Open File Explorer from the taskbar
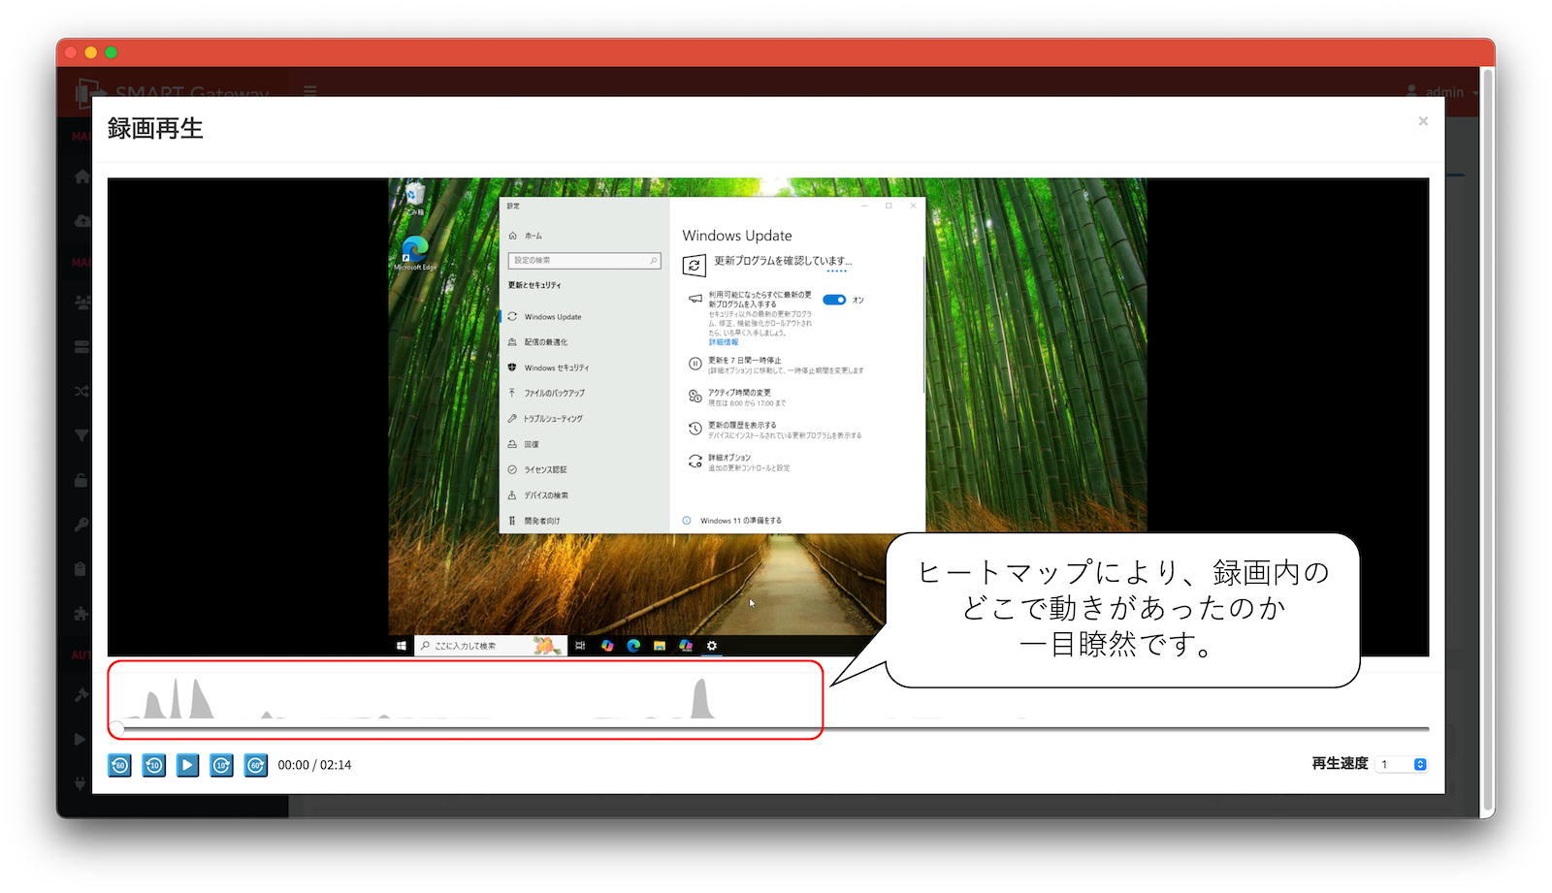Image resolution: width=1552 pixels, height=893 pixels. (660, 646)
